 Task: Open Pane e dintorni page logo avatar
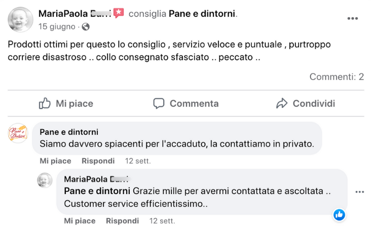(18, 133)
